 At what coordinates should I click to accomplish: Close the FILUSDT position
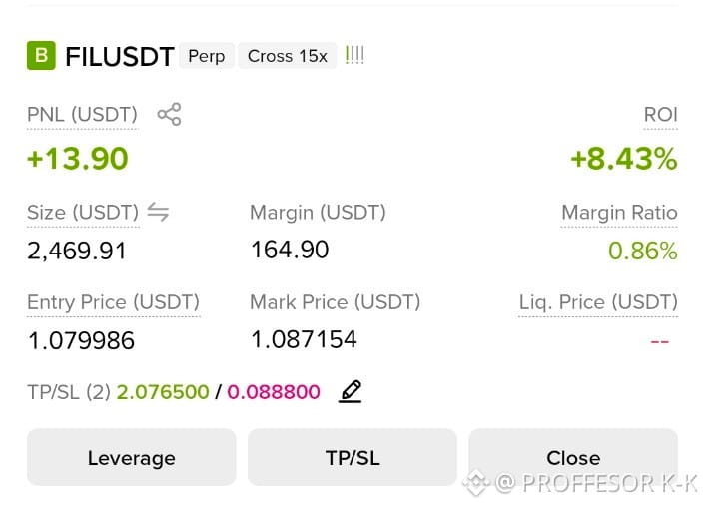point(573,458)
